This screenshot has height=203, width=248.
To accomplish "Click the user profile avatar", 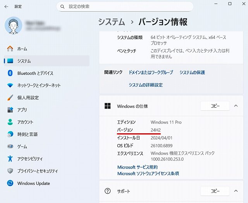I will (14, 25).
